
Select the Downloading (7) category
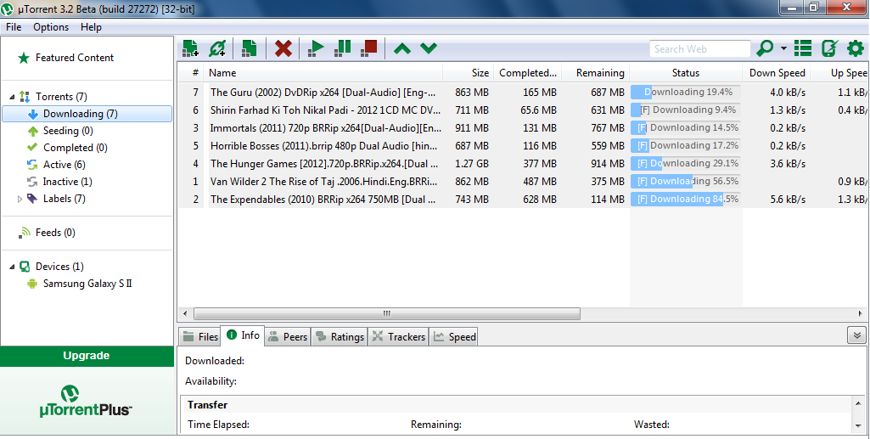click(x=87, y=114)
